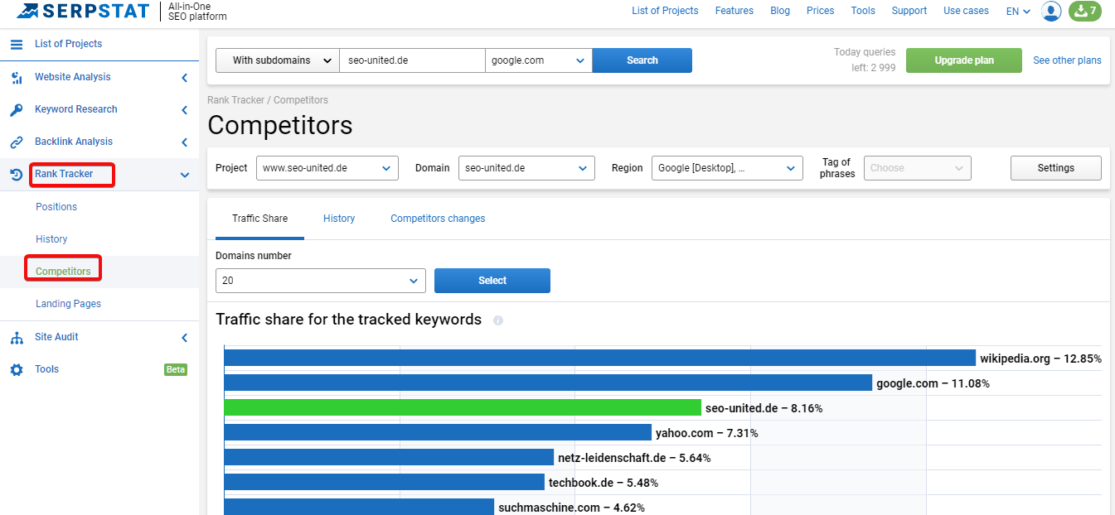This screenshot has height=515, width=1115.
Task: Click the green Upgrade plan button
Action: (964, 60)
